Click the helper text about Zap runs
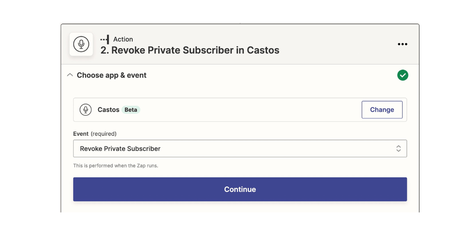 (115, 166)
